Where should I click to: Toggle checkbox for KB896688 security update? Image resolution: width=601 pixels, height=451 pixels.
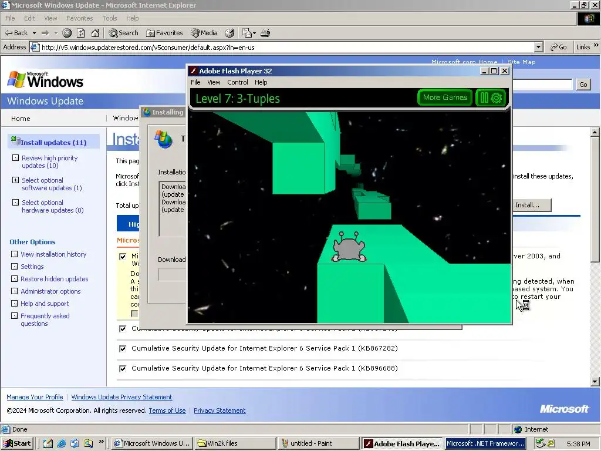click(123, 369)
